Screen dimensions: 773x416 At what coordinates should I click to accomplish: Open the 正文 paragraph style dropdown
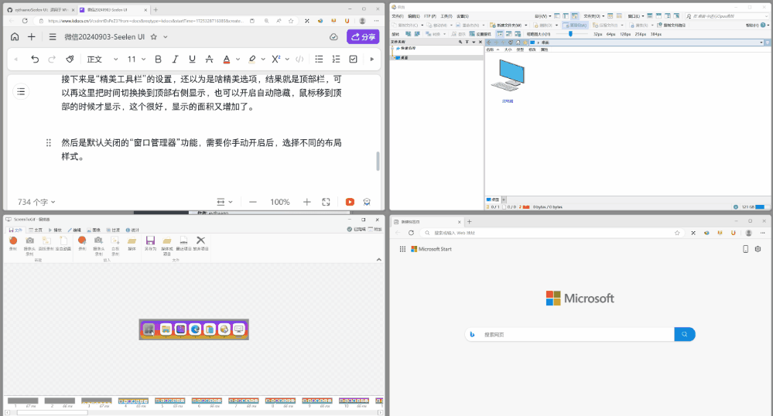102,59
